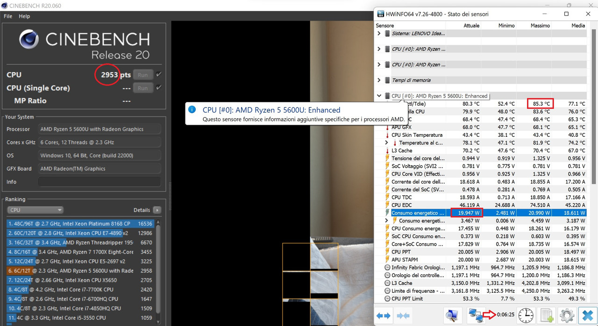Click the lightning icon beside CPU EDC
Screen dimensions: 598x326
click(387, 205)
